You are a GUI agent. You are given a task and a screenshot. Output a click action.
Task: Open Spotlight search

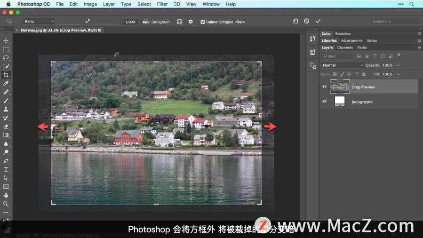click(412, 4)
